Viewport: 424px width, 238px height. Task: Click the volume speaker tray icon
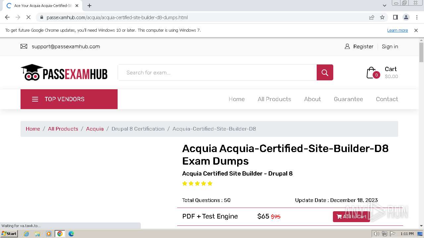point(376,234)
